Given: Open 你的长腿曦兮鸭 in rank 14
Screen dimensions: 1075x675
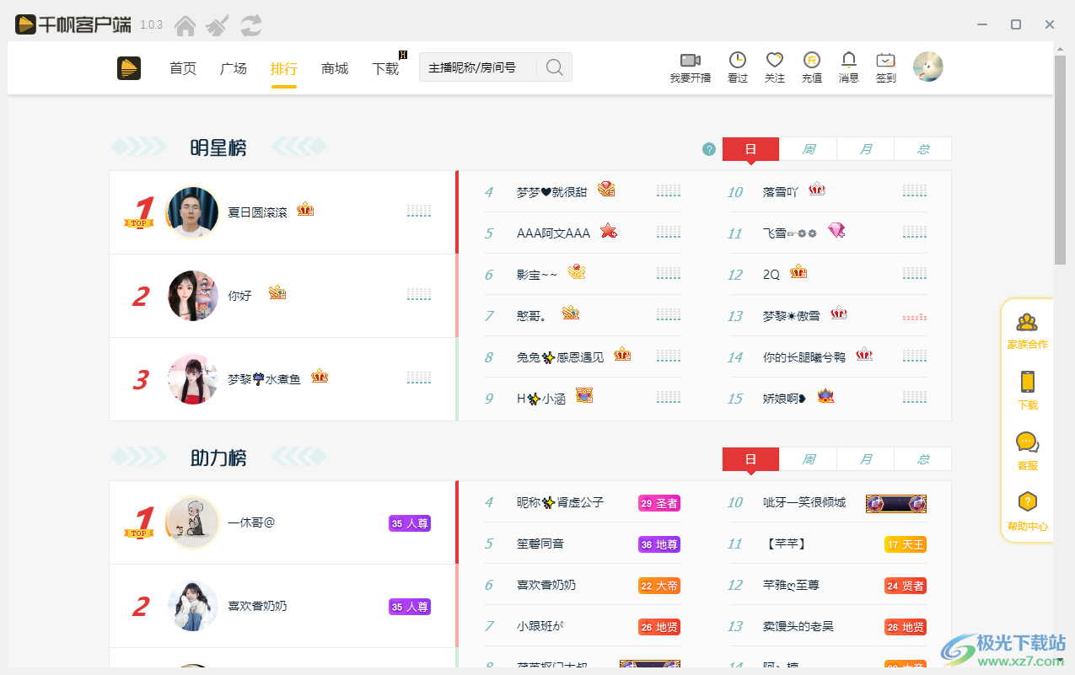Looking at the screenshot, I should pos(804,357).
